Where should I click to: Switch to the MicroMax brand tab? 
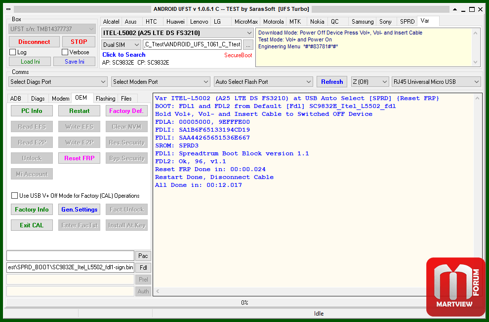(246, 22)
